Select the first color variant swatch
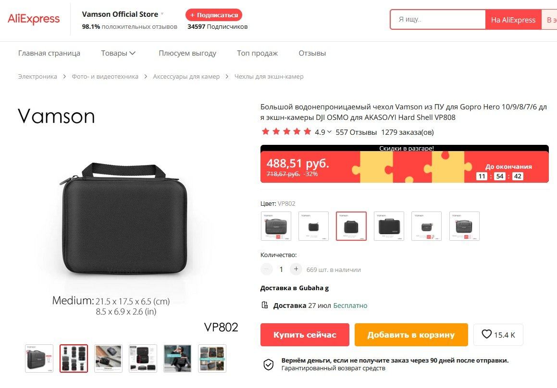The image size is (557, 388). pyautogui.click(x=276, y=226)
